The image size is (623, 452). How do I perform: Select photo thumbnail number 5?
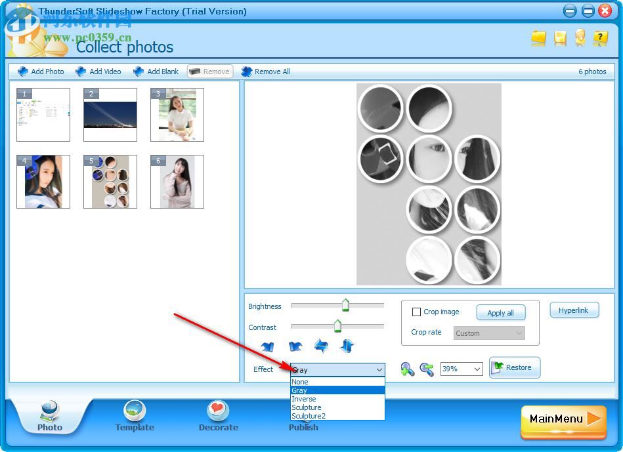tap(110, 182)
